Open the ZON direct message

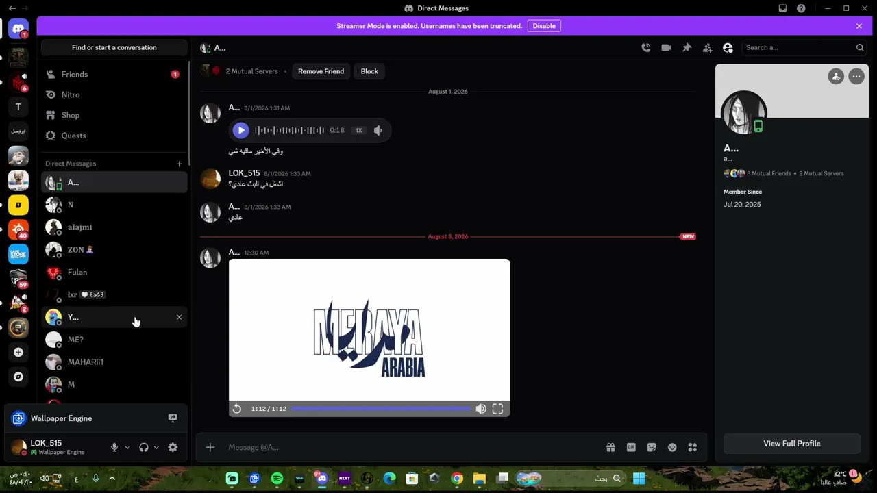point(114,250)
